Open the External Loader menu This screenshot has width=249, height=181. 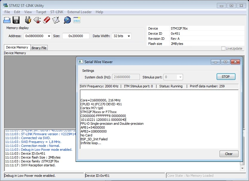pyautogui.click(x=79, y=12)
